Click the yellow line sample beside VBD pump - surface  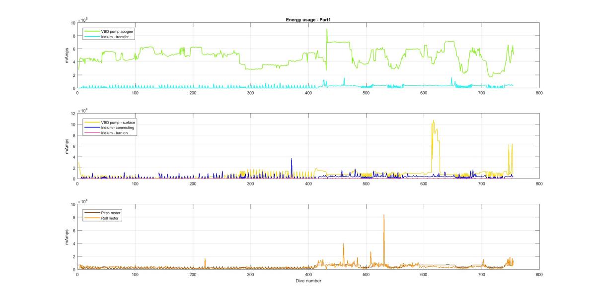(92, 122)
